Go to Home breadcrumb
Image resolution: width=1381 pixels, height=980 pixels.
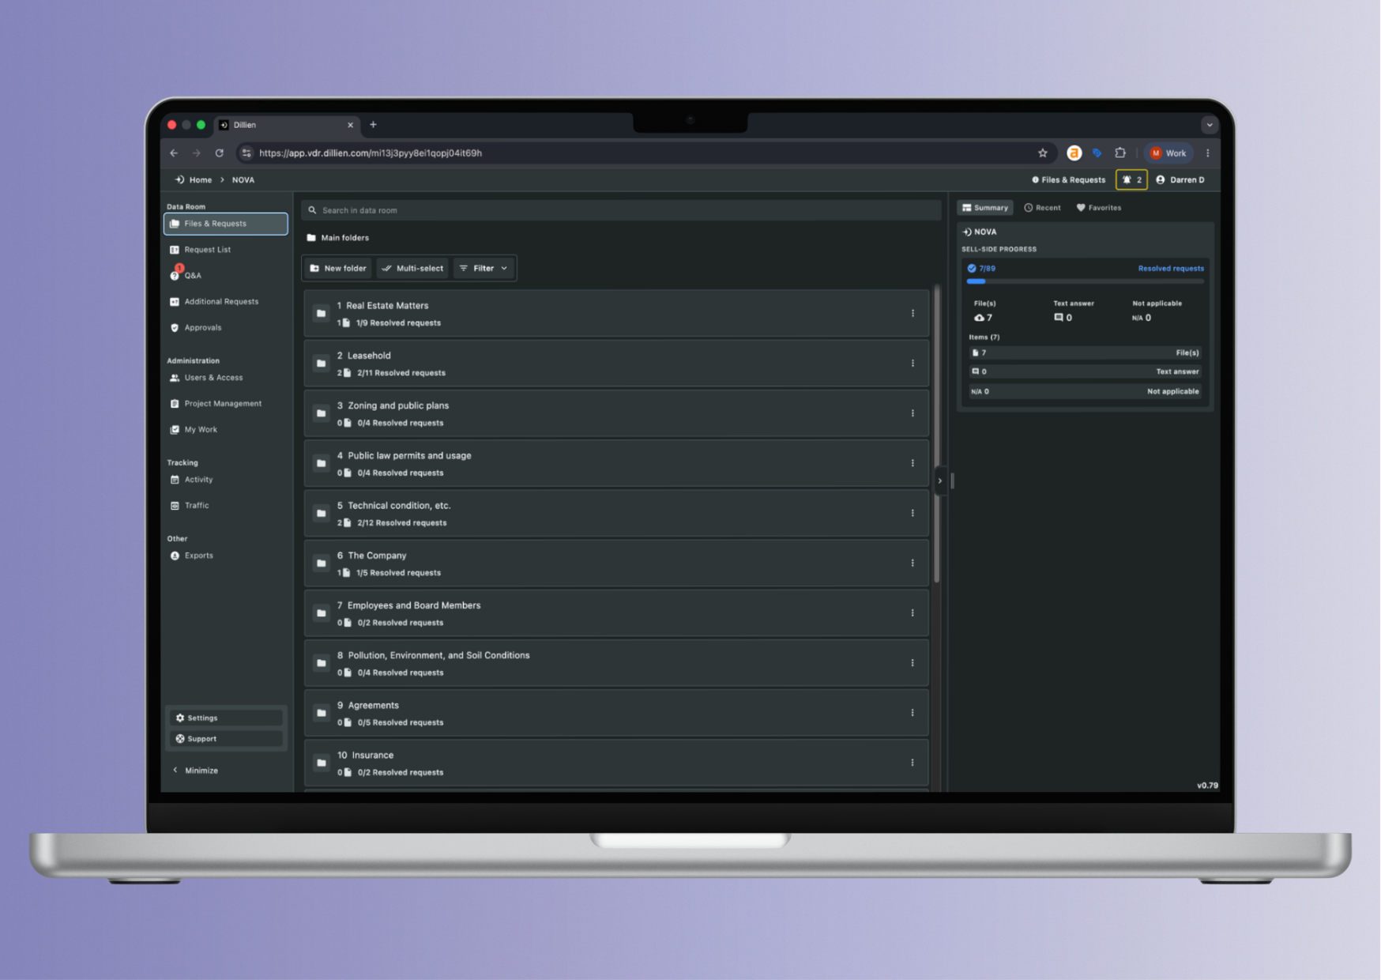point(194,180)
